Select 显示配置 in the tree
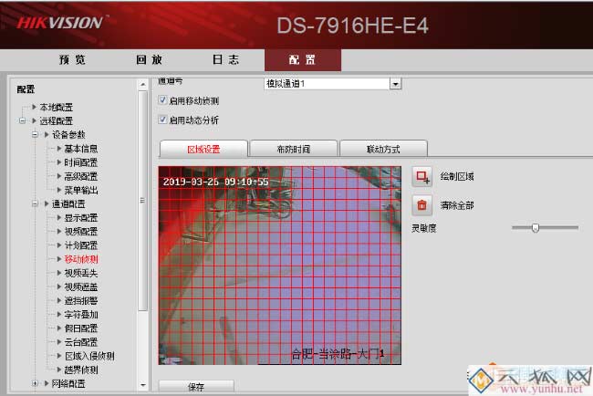Viewport: 593px width, 396px height. (81, 218)
